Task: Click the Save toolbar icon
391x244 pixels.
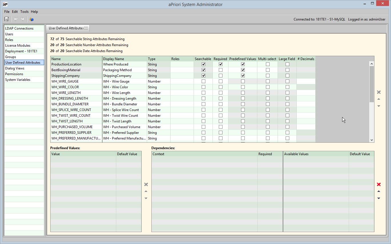Action: (7, 19)
